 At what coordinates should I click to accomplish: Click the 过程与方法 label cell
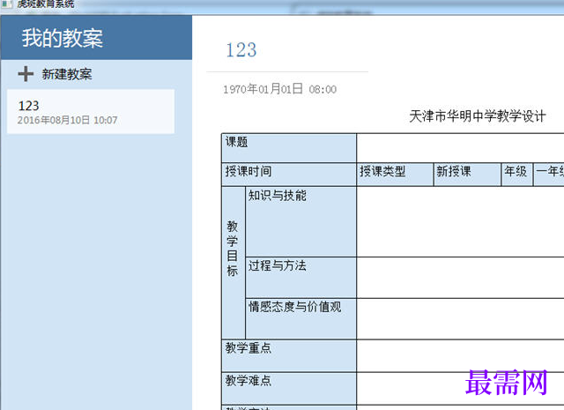pos(301,278)
